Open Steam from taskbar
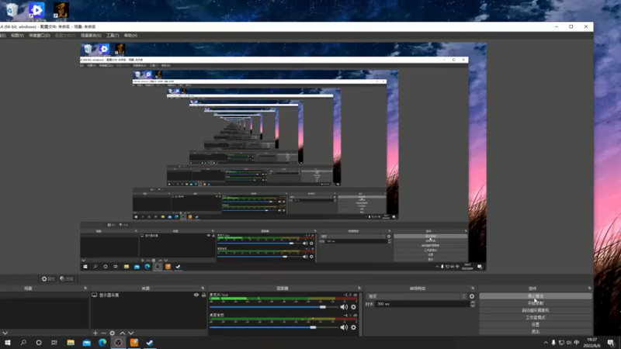Image resolution: width=621 pixels, height=349 pixels. [150, 343]
